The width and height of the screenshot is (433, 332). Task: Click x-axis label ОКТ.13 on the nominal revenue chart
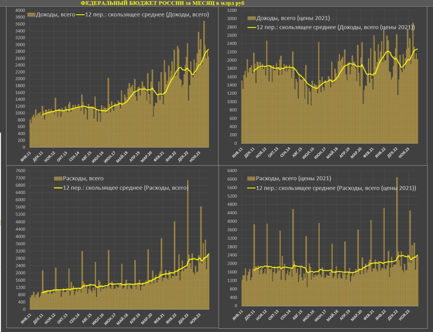[x=62, y=156]
